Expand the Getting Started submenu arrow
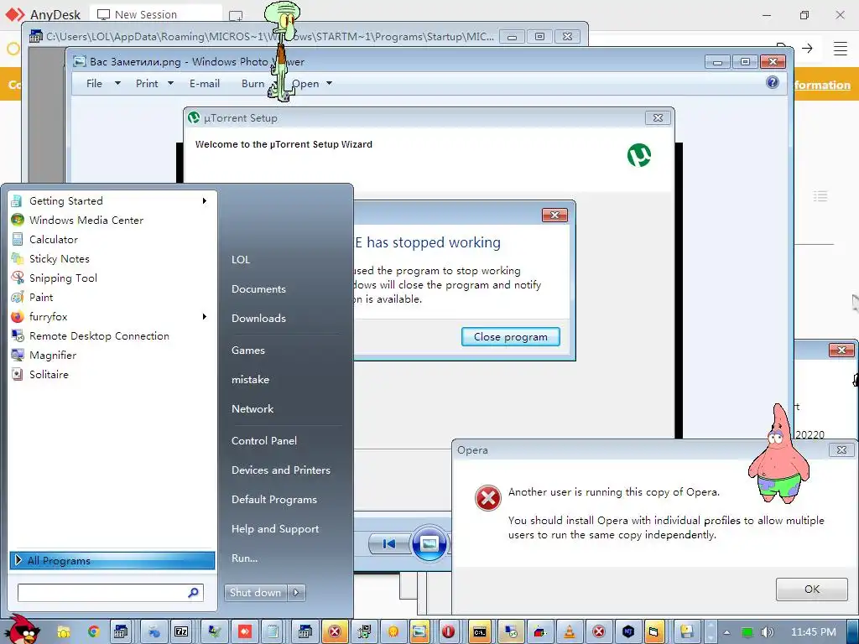Viewport: 859px width, 644px height. coord(205,201)
